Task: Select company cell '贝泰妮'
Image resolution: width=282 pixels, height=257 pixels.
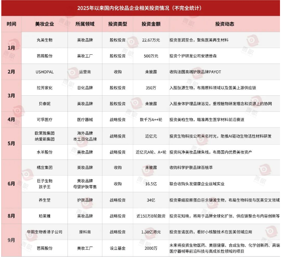Action: pyautogui.click(x=45, y=104)
